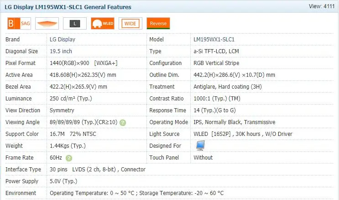Click help icon beside 60Hz frame rate

pos(69,158)
